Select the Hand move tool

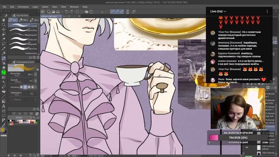tap(3, 20)
